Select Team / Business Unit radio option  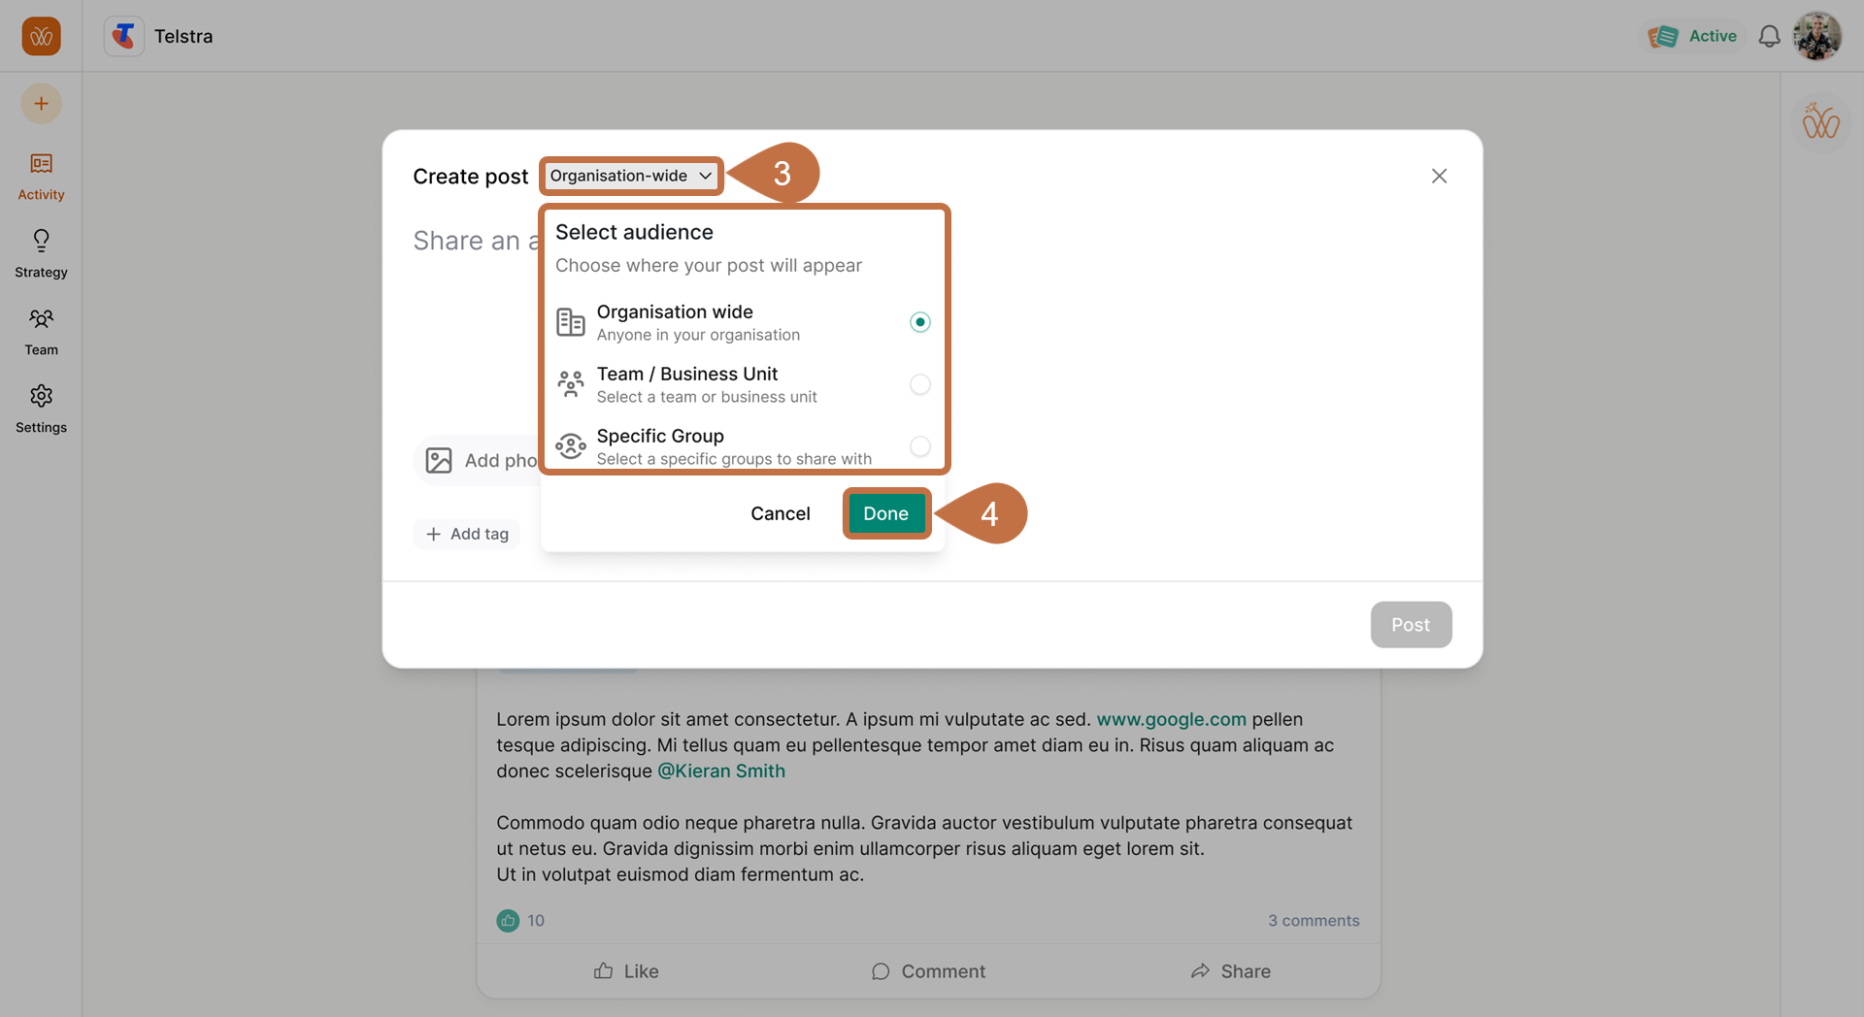click(919, 384)
